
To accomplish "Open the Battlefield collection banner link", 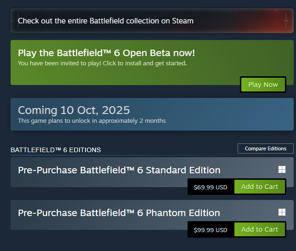I will (106, 21).
